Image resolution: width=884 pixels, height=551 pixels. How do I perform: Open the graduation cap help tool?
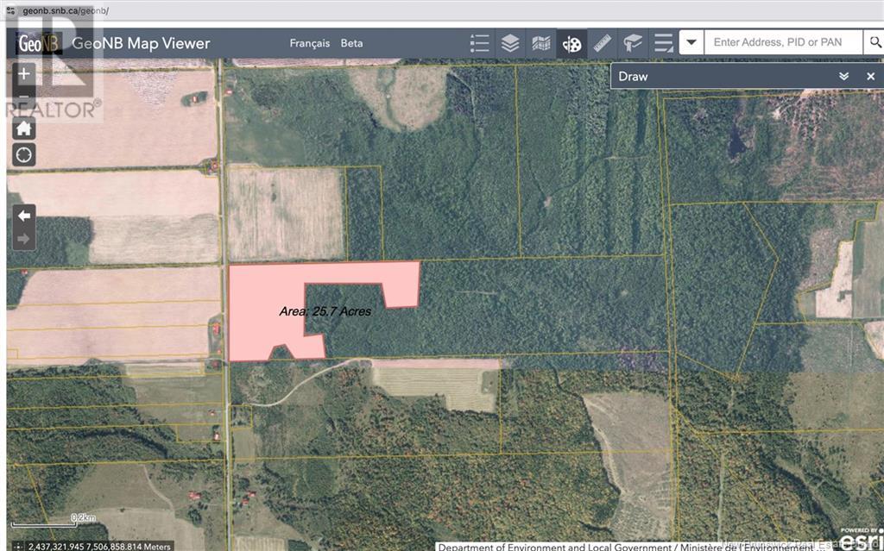(x=633, y=43)
